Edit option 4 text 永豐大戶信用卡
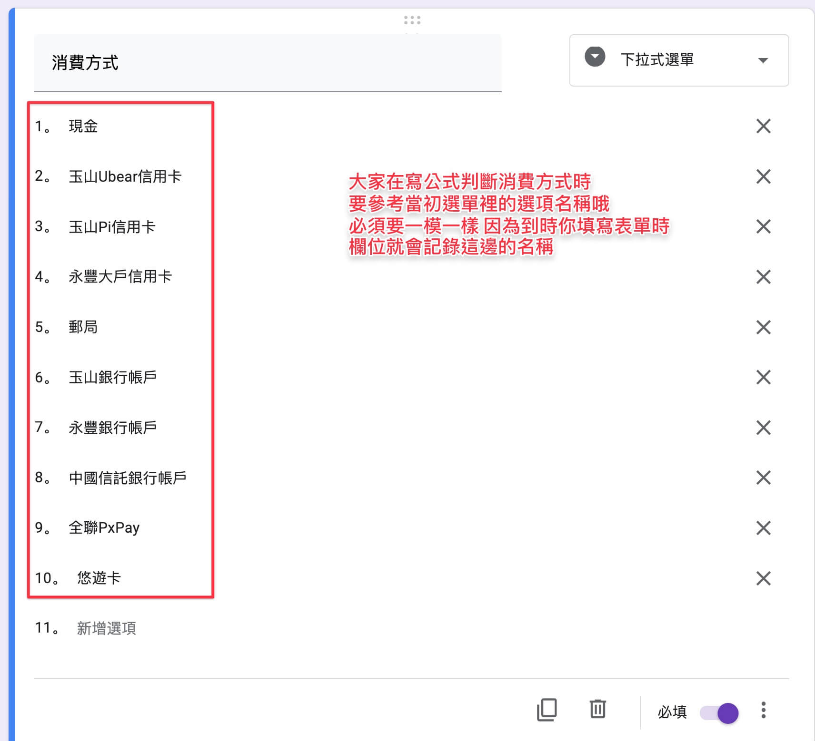Screen dimensions: 815x741 point(120,277)
